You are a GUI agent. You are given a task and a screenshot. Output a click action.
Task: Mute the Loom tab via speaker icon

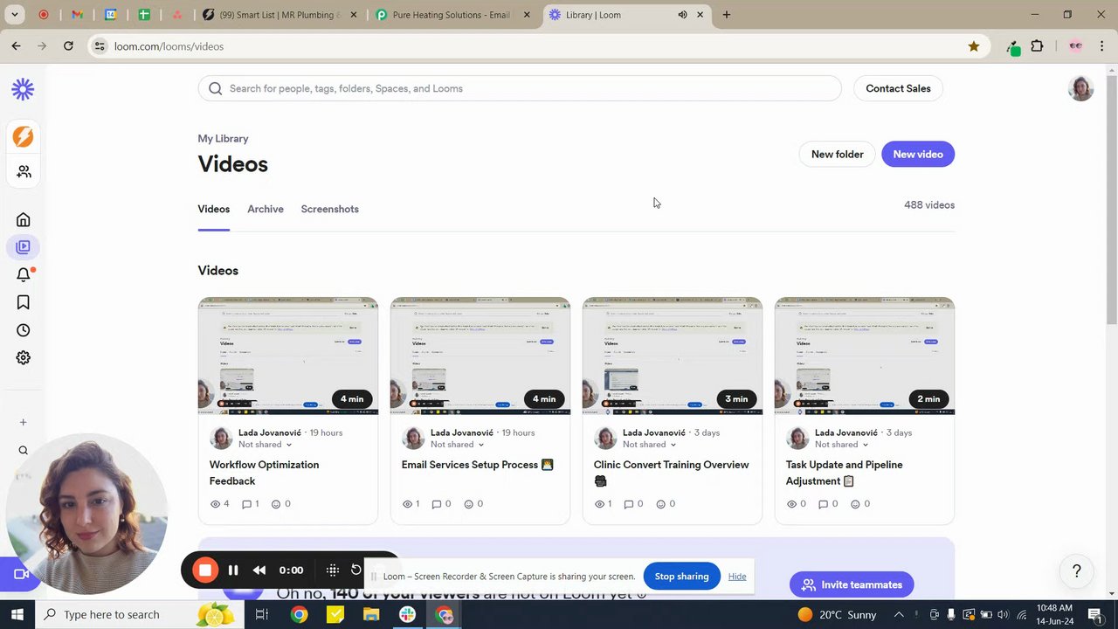coord(682,15)
